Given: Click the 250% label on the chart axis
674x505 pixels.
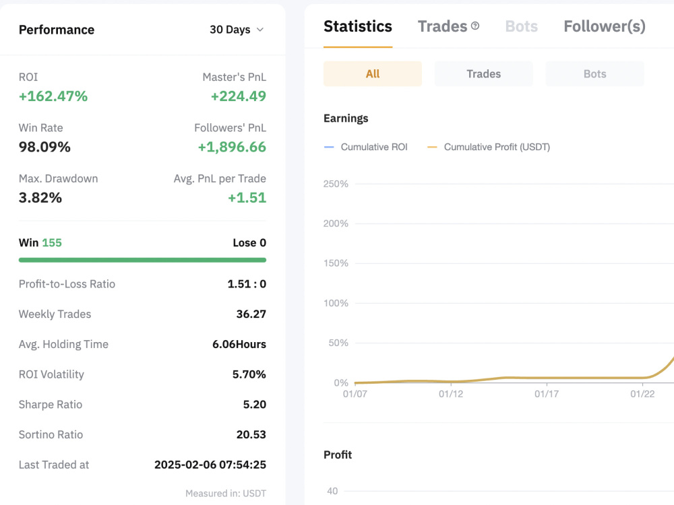Looking at the screenshot, I should (336, 184).
